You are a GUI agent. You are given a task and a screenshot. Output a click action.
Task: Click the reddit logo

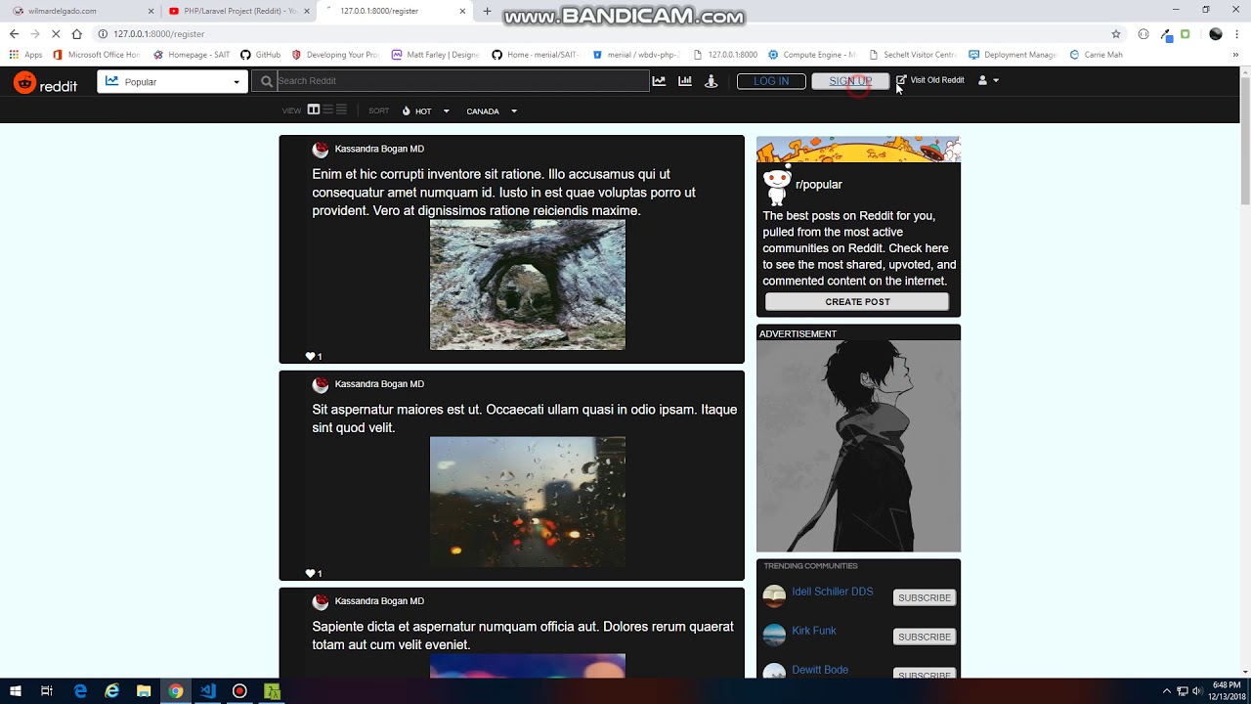click(45, 83)
